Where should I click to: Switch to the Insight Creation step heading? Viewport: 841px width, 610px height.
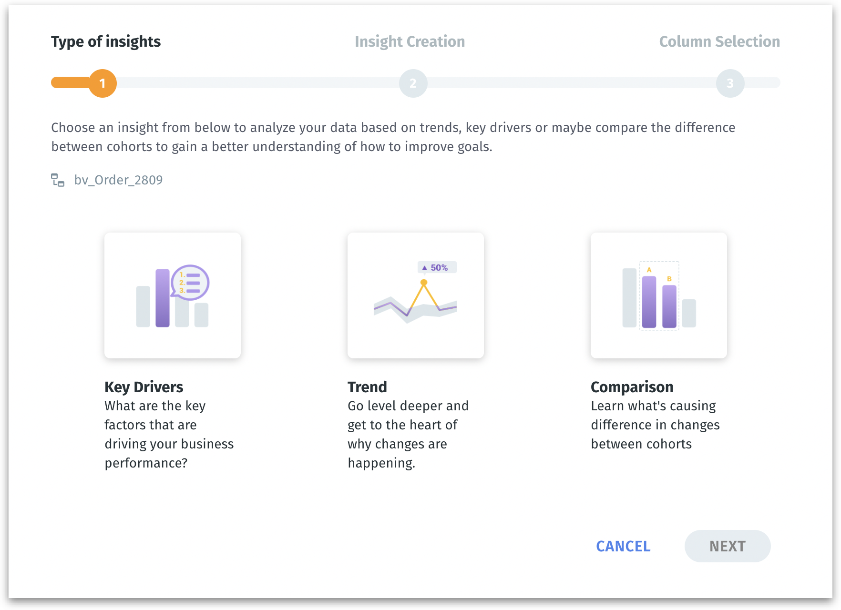410,42
